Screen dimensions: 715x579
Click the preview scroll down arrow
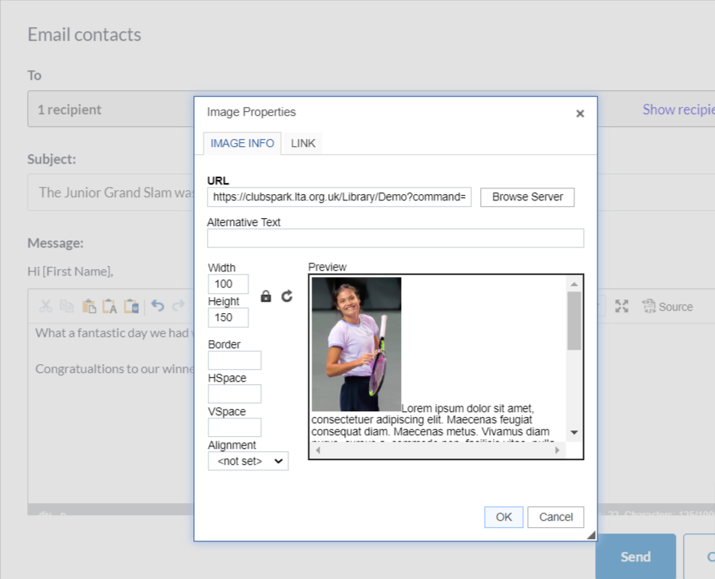[574, 432]
